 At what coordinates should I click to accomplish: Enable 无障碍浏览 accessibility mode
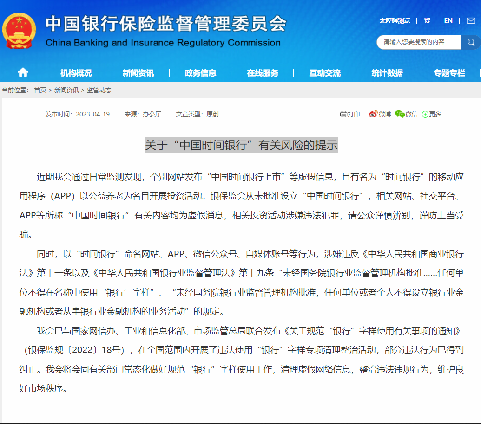(395, 21)
